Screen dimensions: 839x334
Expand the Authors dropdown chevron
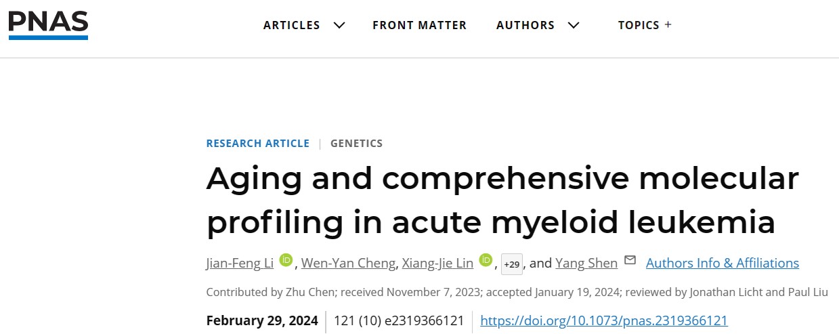(574, 25)
